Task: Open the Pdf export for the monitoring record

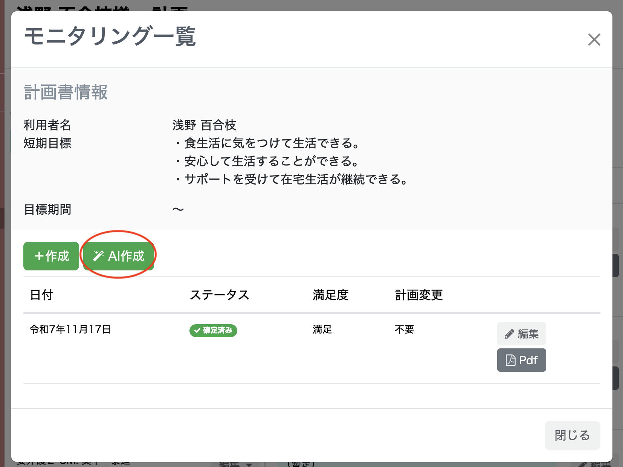Action: click(x=521, y=360)
